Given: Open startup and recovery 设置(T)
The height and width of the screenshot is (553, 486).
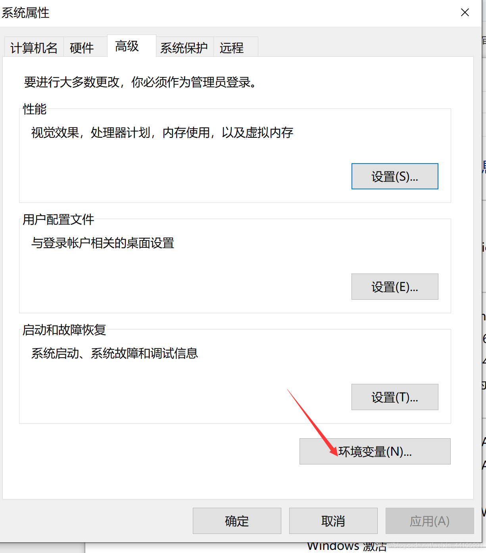Looking at the screenshot, I should point(395,397).
